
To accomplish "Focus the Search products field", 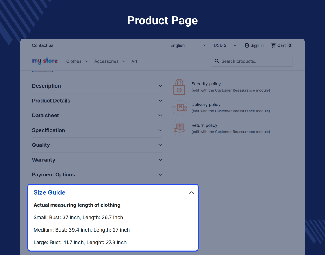I will click(252, 61).
